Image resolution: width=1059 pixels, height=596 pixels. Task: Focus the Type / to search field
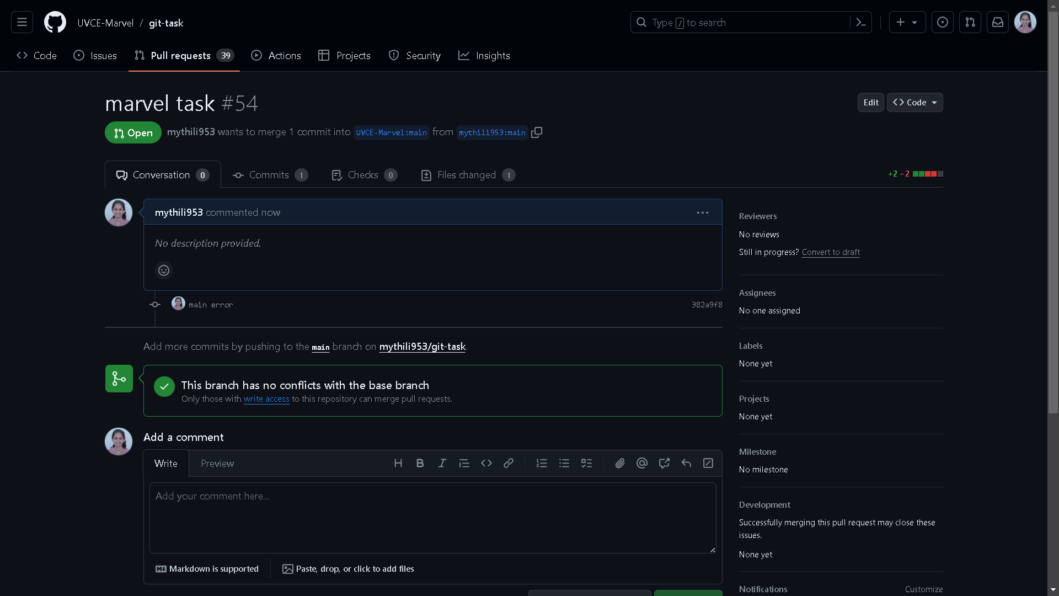[740, 22]
